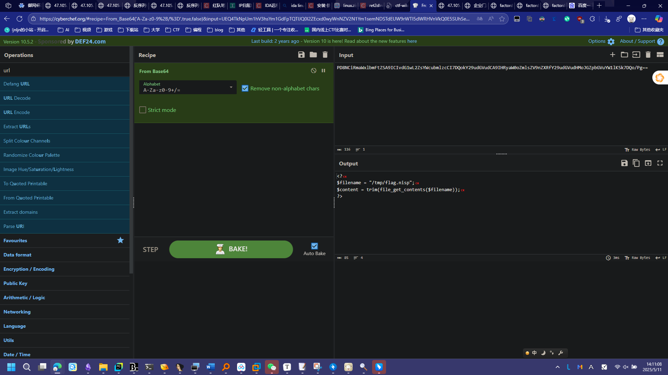Screen dimensions: 668x375
Task: Open browser extensions puzzle icon
Action: pyautogui.click(x=592, y=19)
